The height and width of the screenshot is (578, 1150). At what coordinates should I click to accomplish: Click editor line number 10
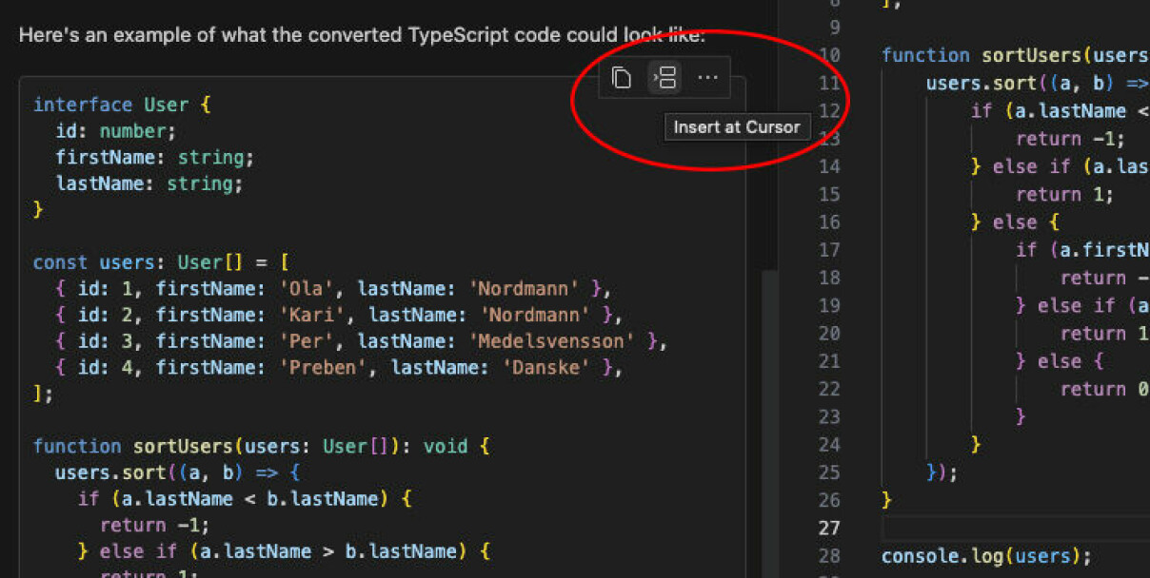point(829,55)
